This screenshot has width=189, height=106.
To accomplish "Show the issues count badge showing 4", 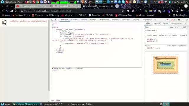I will [x=173, y=20].
